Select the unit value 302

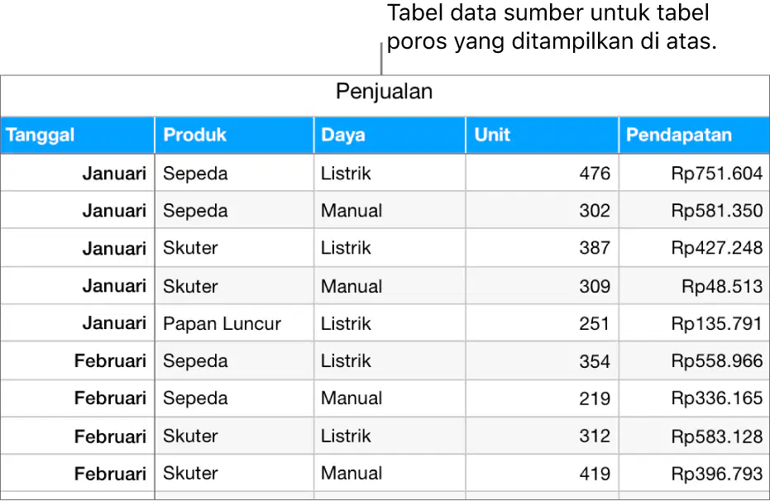click(x=543, y=210)
